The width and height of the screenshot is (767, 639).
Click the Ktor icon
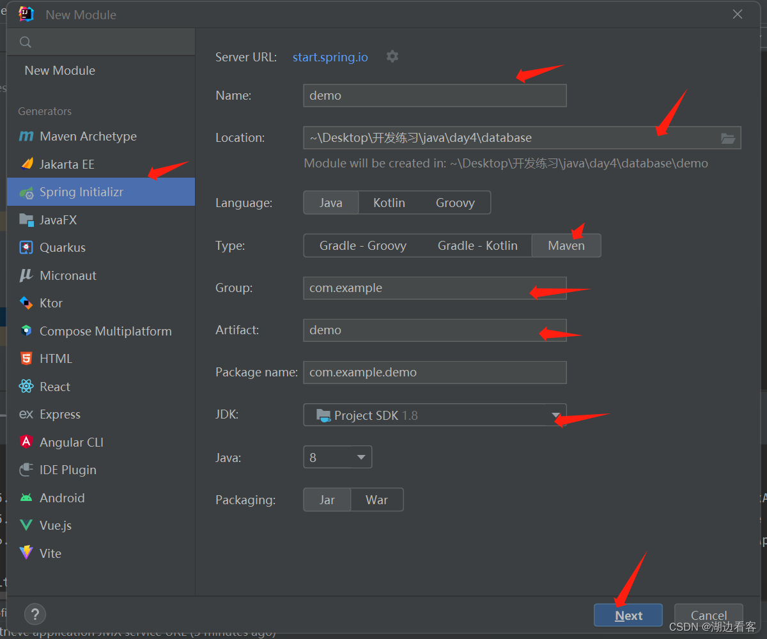pos(26,303)
